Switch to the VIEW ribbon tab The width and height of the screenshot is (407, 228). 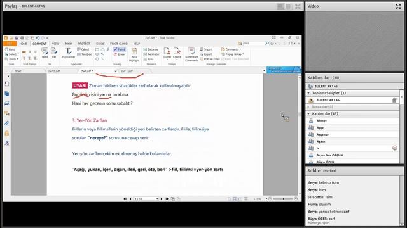55,44
